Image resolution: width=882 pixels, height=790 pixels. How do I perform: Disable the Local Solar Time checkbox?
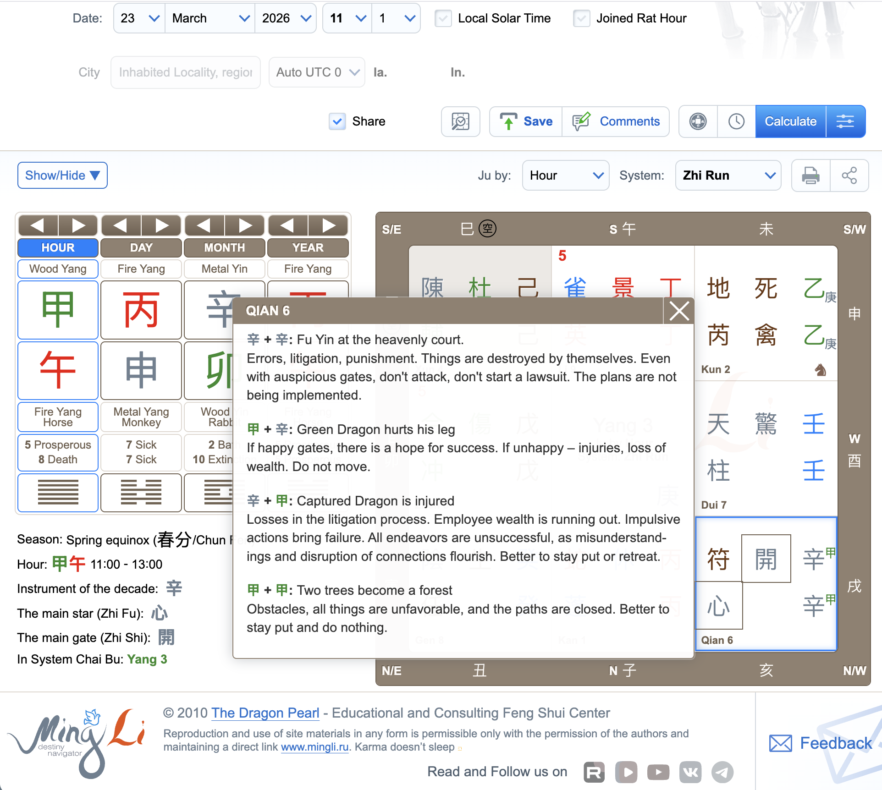(x=443, y=18)
